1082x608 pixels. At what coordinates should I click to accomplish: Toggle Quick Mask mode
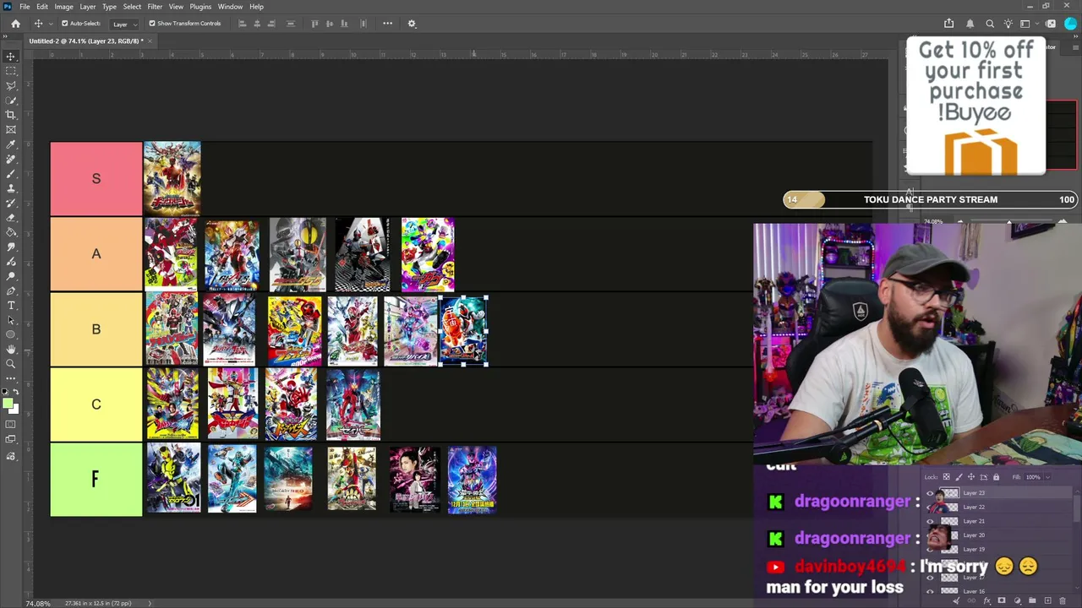(11, 425)
